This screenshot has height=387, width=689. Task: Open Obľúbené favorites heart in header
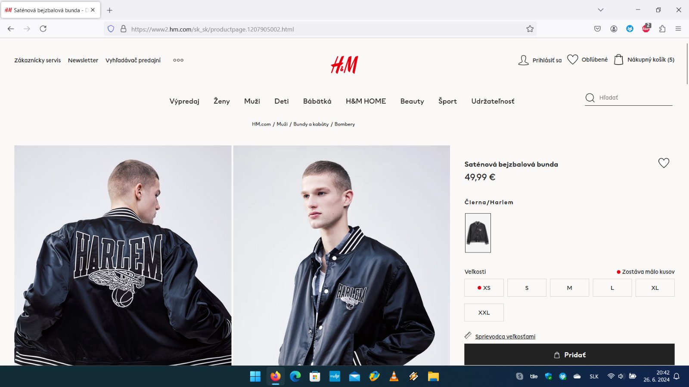tap(572, 59)
